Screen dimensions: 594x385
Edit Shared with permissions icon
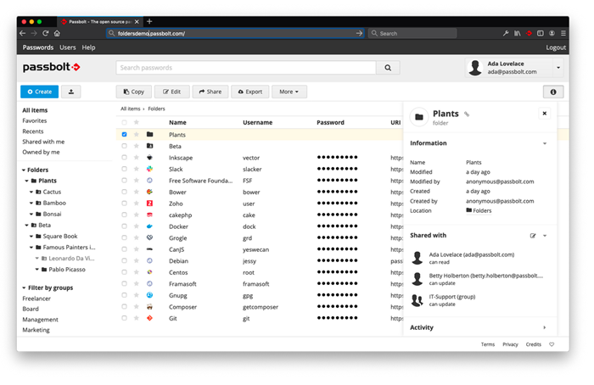coord(533,236)
